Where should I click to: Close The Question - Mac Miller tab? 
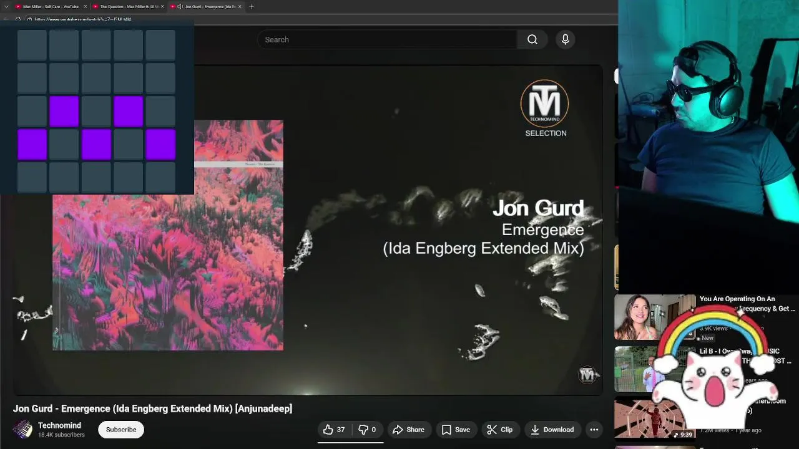pos(162,6)
